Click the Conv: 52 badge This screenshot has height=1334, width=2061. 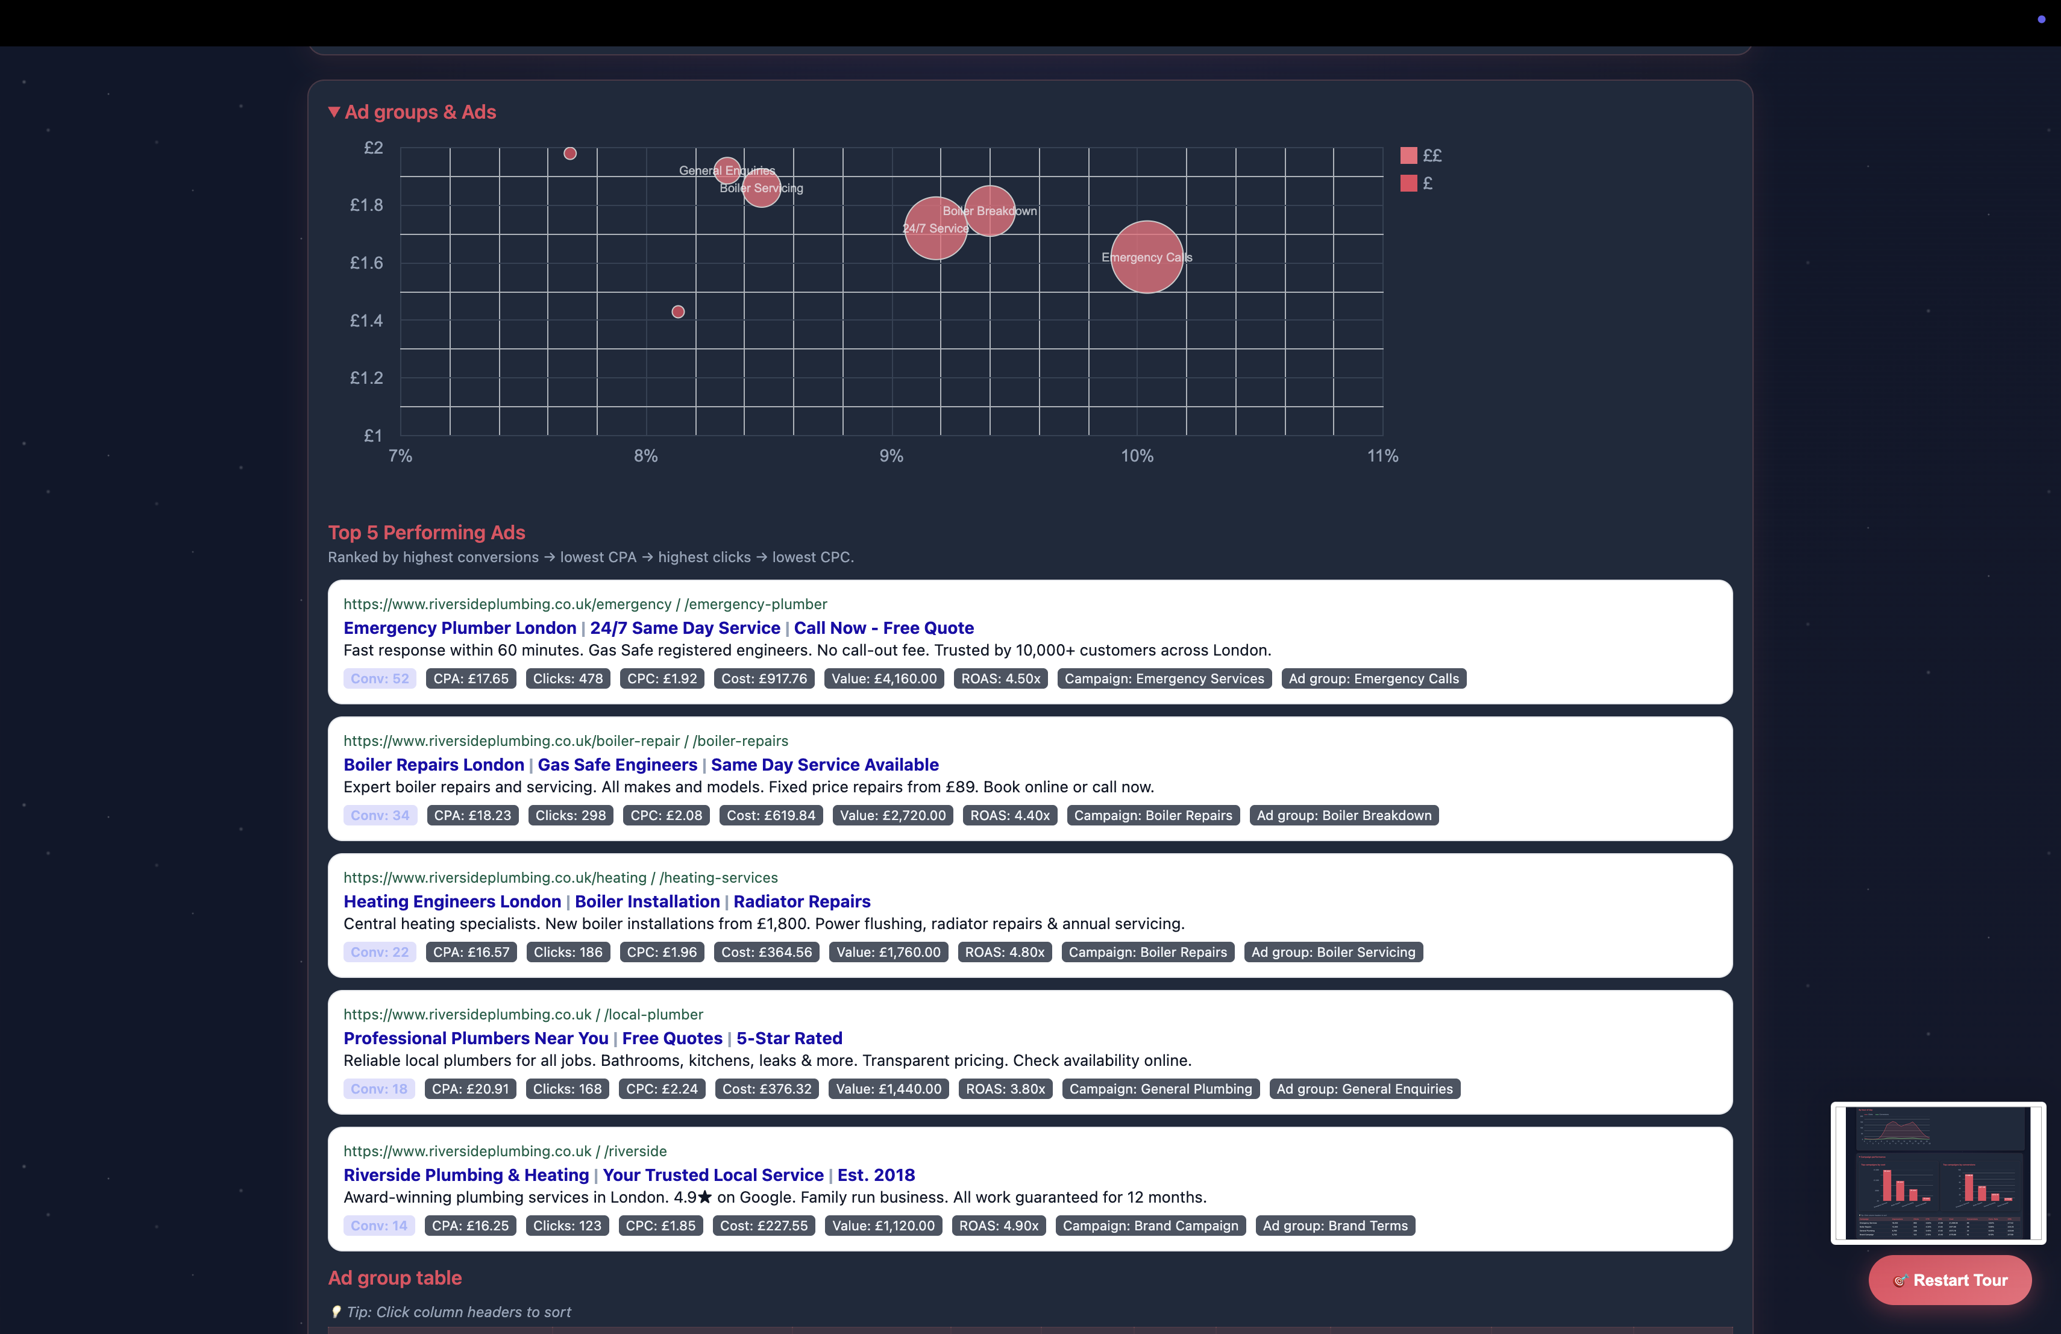point(379,678)
